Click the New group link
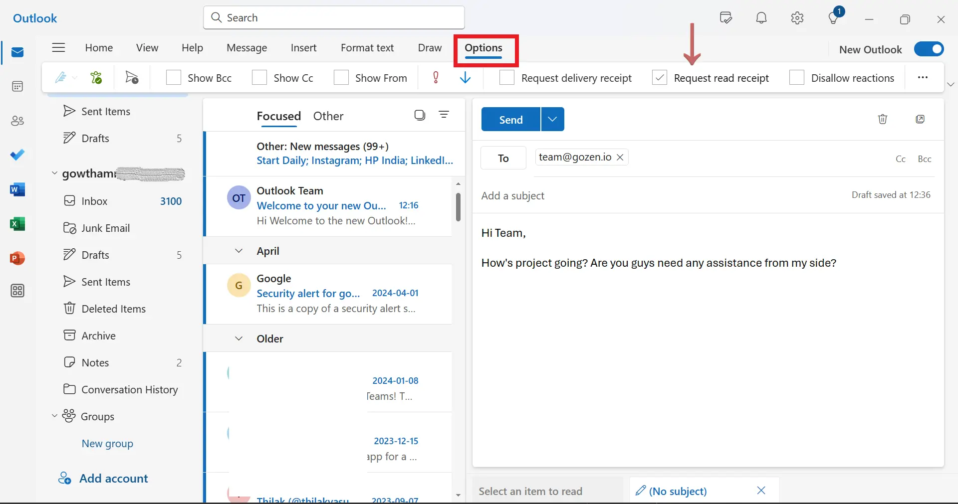This screenshot has height=504, width=958. pos(107,444)
